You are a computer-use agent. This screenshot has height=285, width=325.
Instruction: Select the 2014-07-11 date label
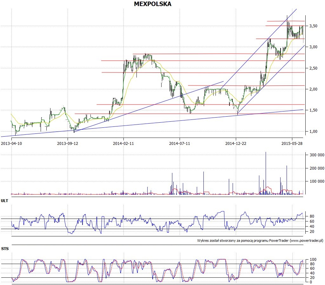pyautogui.click(x=180, y=143)
